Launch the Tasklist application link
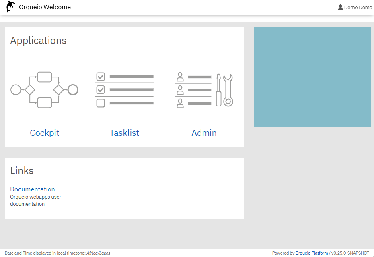The height and width of the screenshot is (257, 374). coord(124,133)
